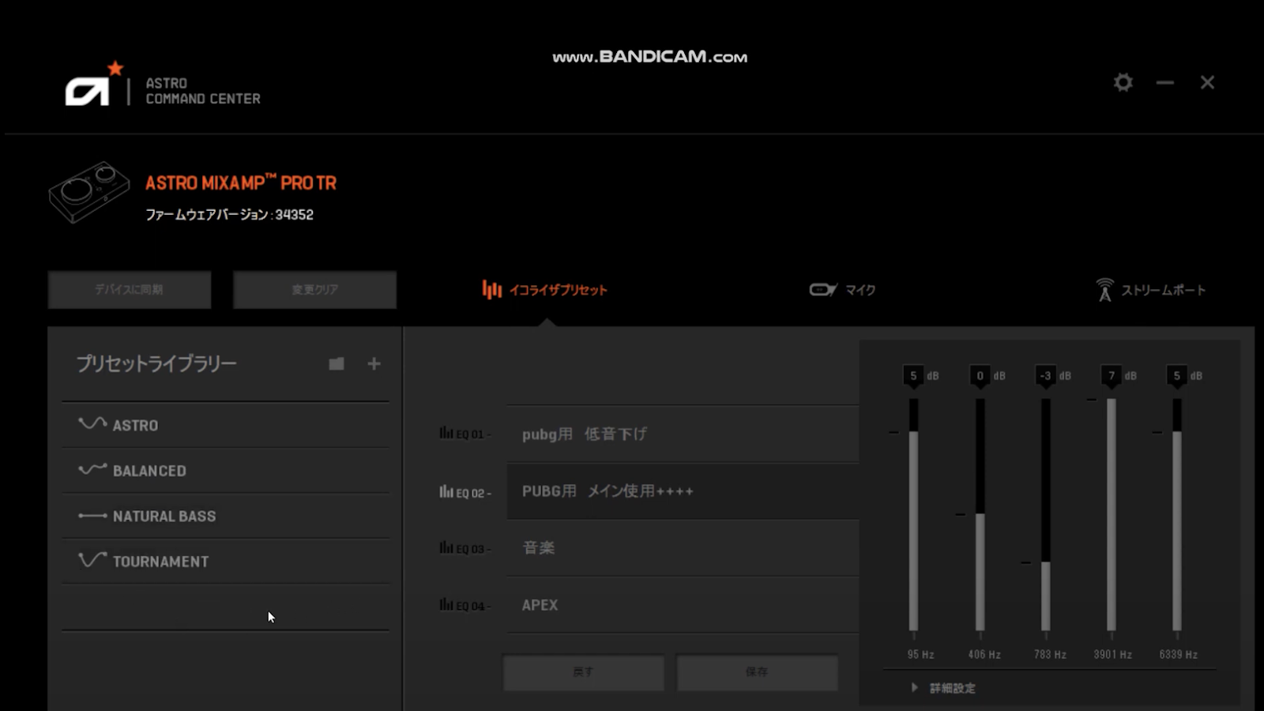The width and height of the screenshot is (1264, 711).
Task: Click the 保存 save button
Action: click(757, 671)
